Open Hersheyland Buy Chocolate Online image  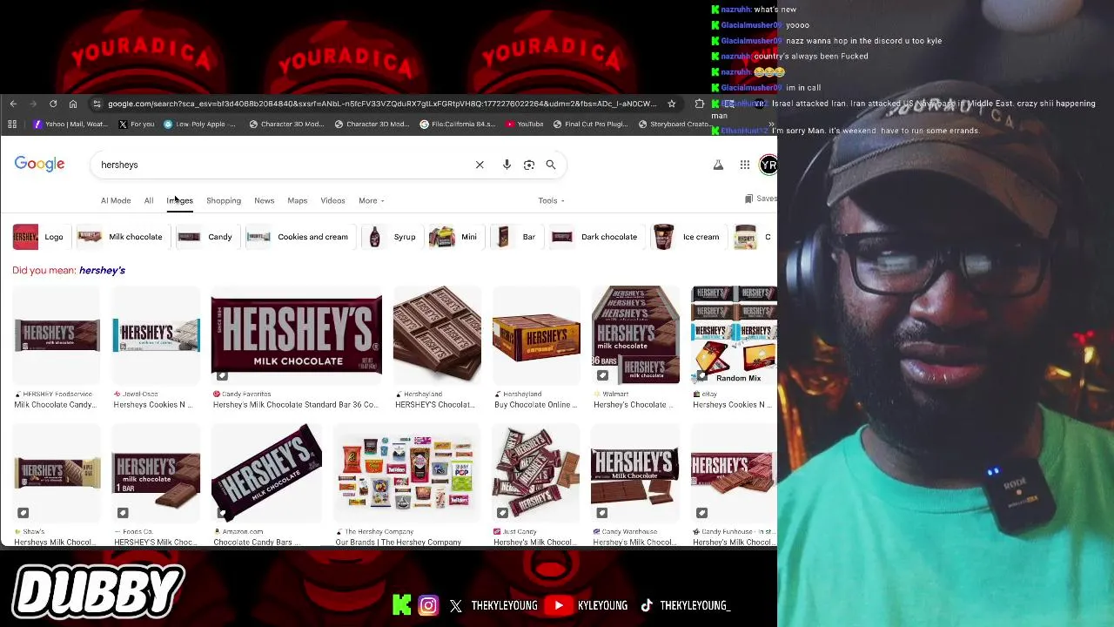pyautogui.click(x=536, y=335)
